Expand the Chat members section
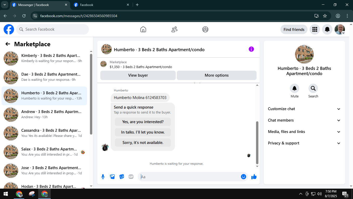 tap(304, 120)
